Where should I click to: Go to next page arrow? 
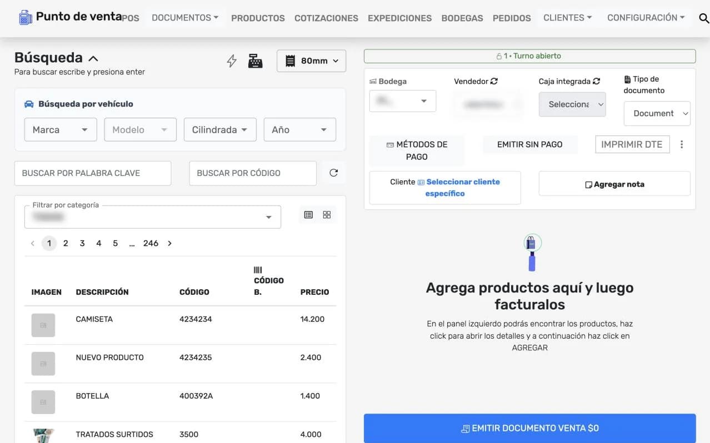point(169,243)
